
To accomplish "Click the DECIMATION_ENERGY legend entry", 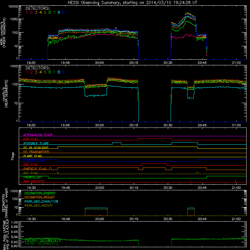I will [40, 193].
